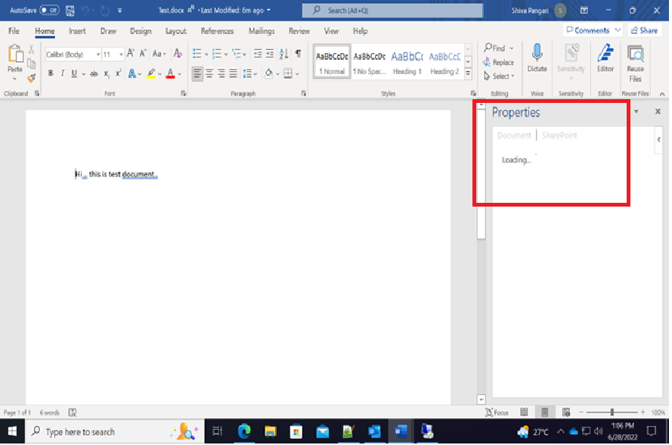672x445 pixels.
Task: Toggle bold formatting
Action: (x=50, y=73)
